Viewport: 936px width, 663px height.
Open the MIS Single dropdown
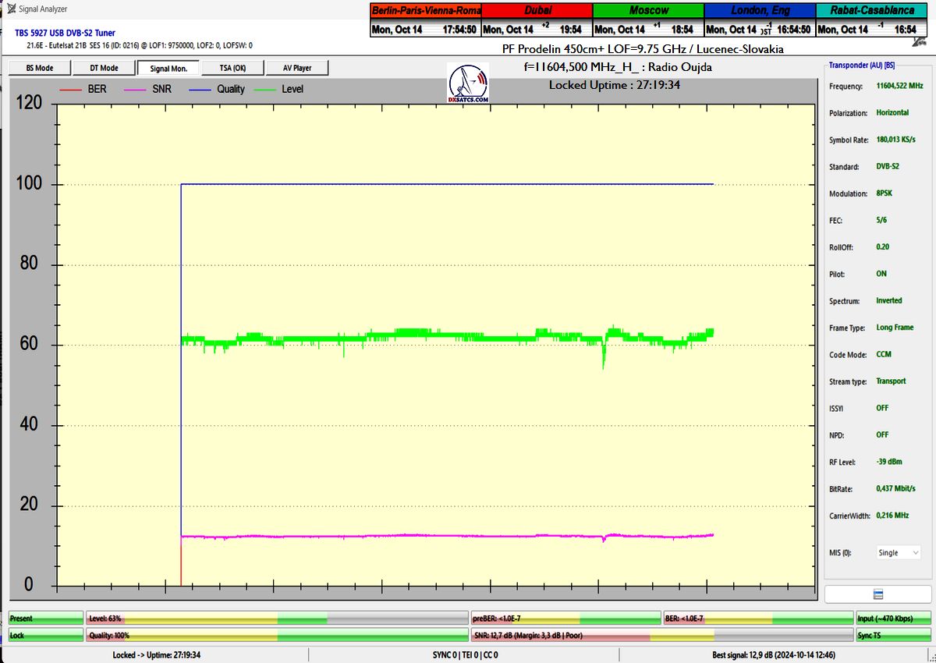point(899,552)
